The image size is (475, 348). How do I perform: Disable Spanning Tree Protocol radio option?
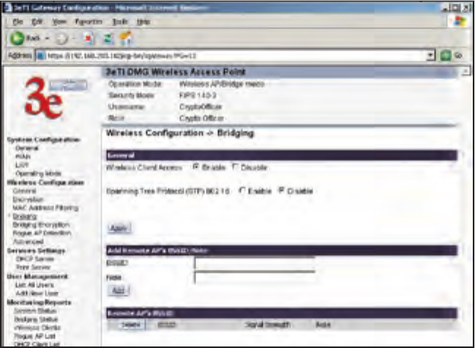pos(281,190)
